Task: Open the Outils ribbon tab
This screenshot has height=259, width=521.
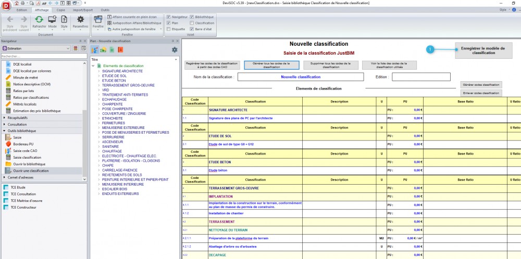Action: coord(105,10)
